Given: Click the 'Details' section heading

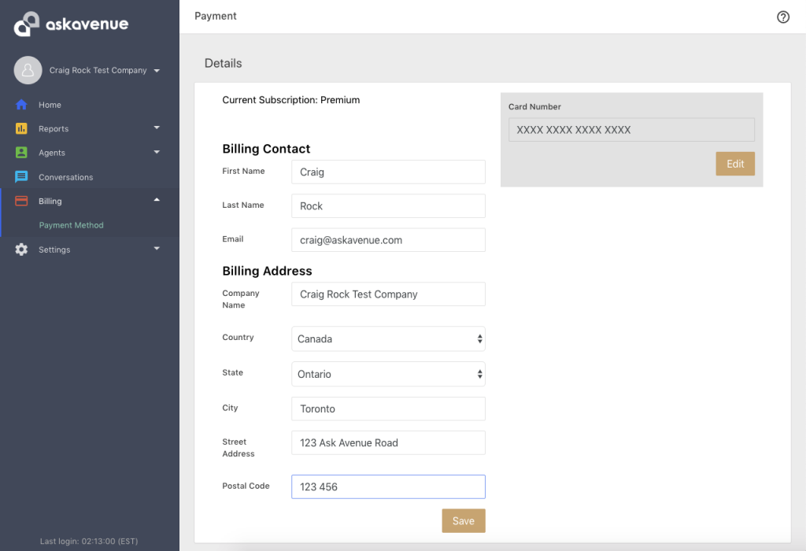Looking at the screenshot, I should [223, 63].
